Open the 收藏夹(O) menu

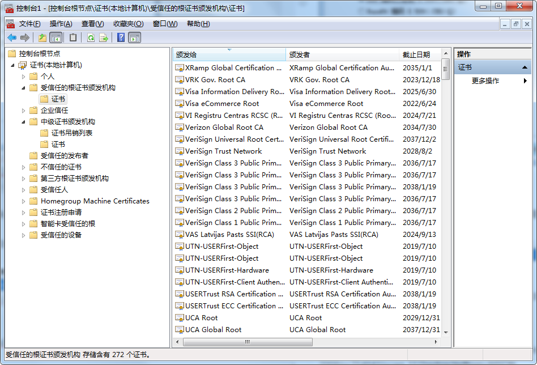click(x=129, y=24)
